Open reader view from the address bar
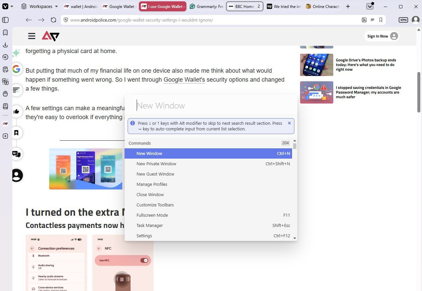This screenshot has height=291, width=422. pyautogui.click(x=372, y=20)
